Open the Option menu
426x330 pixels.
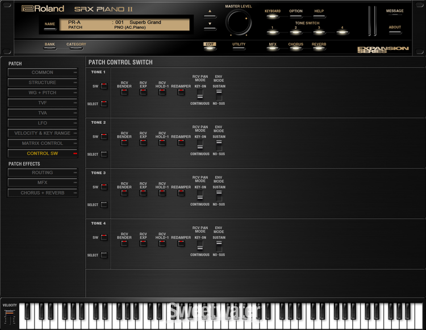click(x=296, y=16)
